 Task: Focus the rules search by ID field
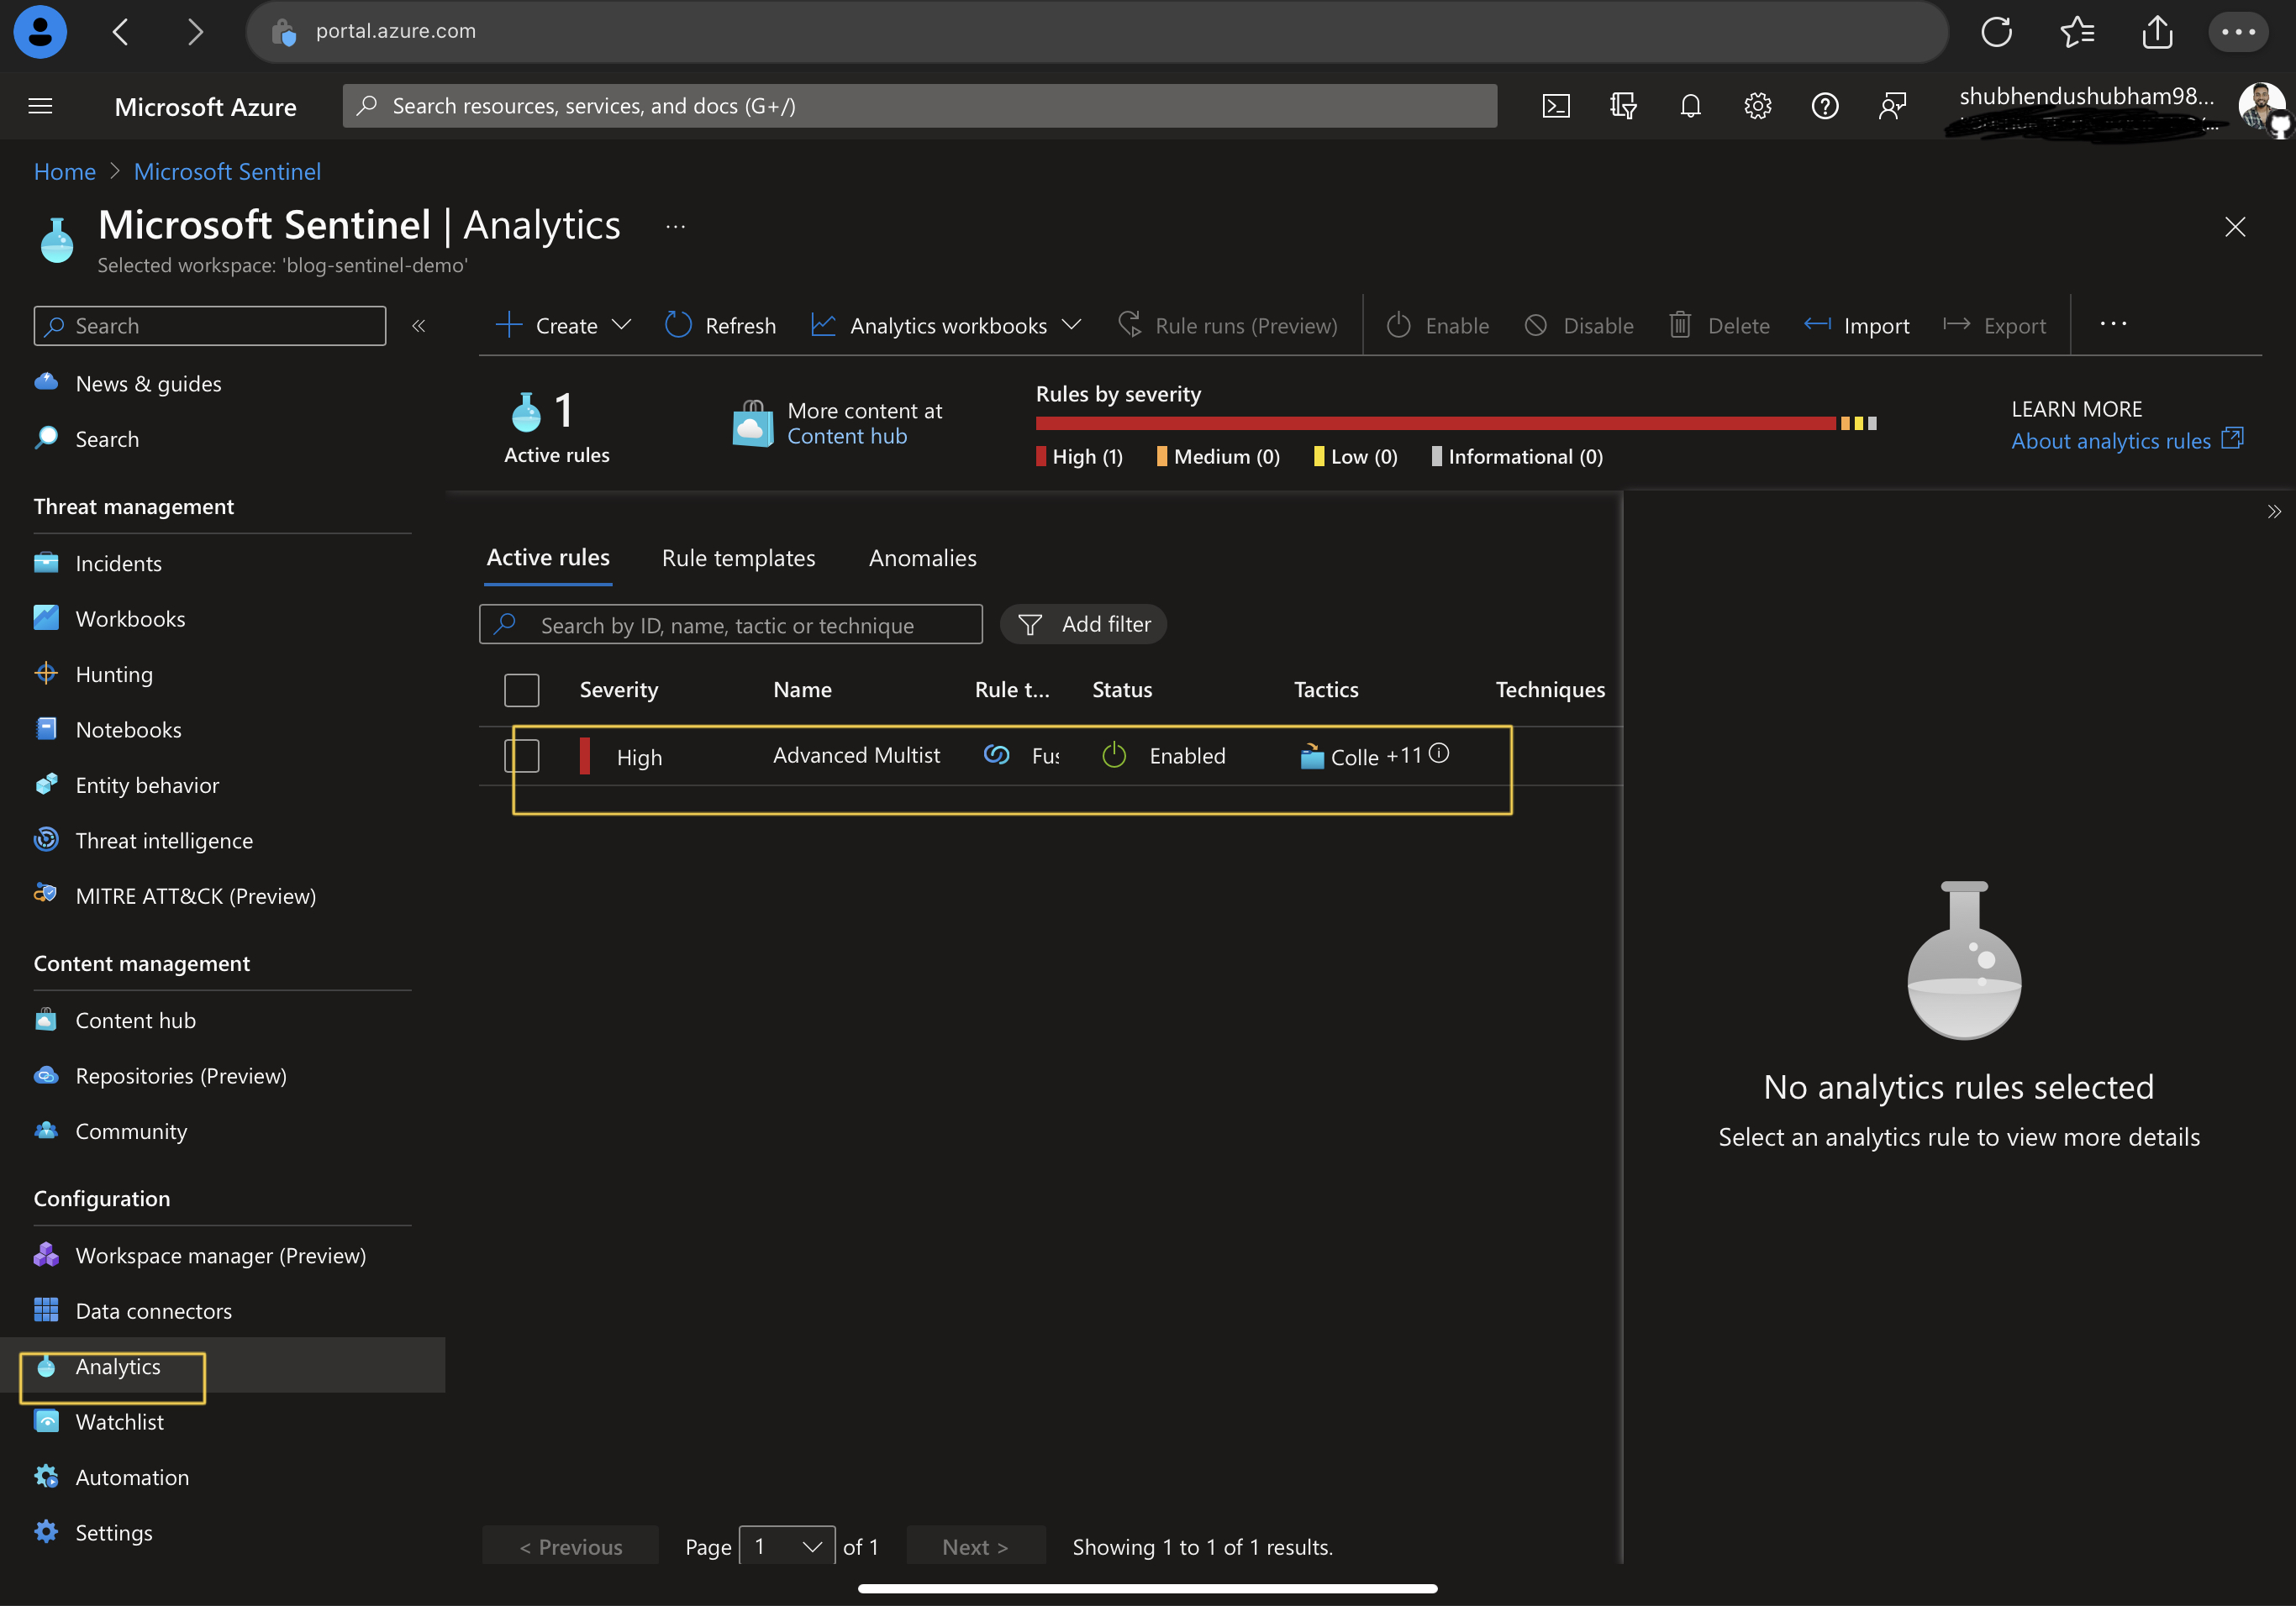click(x=730, y=625)
